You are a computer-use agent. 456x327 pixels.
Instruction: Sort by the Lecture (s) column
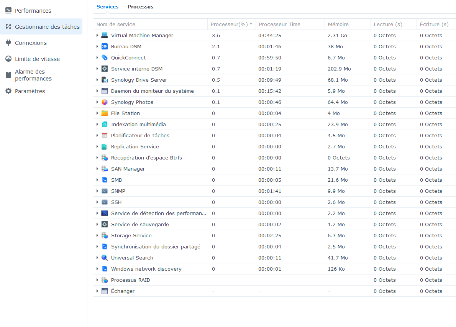pyautogui.click(x=394, y=25)
